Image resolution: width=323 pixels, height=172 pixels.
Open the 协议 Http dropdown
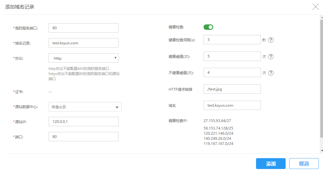(x=83, y=58)
